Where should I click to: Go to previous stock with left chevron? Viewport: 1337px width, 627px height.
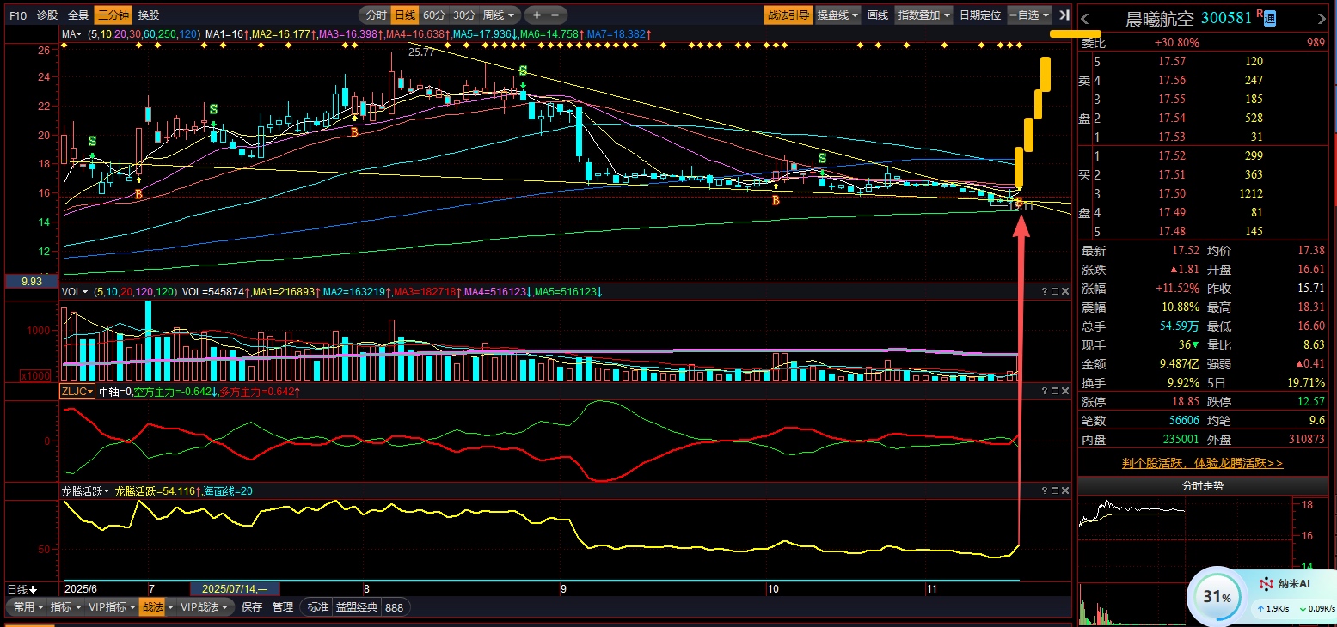(1085, 19)
